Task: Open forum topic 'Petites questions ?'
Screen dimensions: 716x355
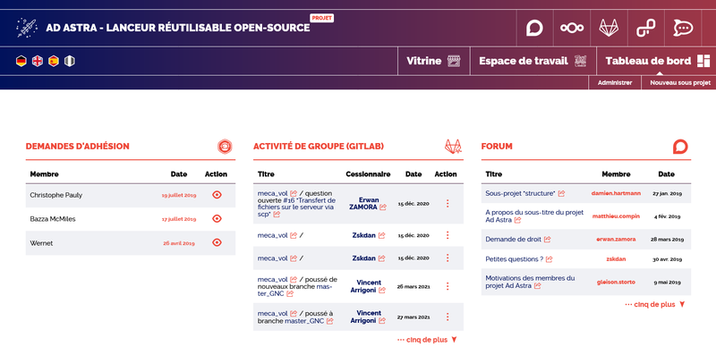Action: (514, 259)
